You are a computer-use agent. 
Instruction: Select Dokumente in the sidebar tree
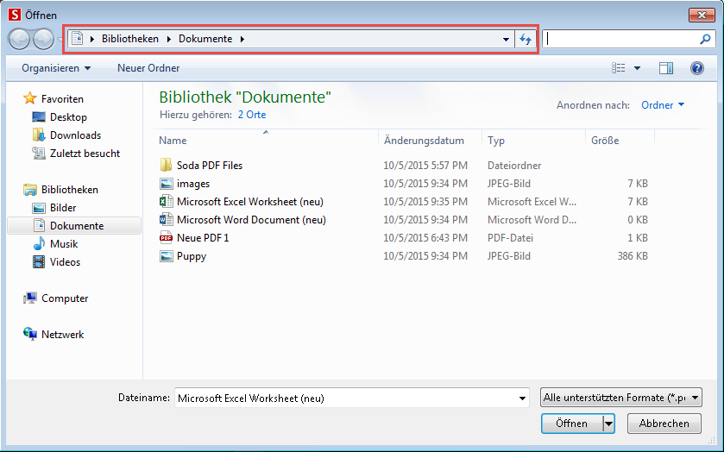pyautogui.click(x=74, y=226)
